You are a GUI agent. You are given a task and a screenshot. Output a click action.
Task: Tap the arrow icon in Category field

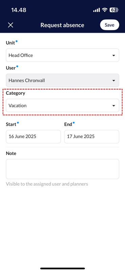pos(113,106)
